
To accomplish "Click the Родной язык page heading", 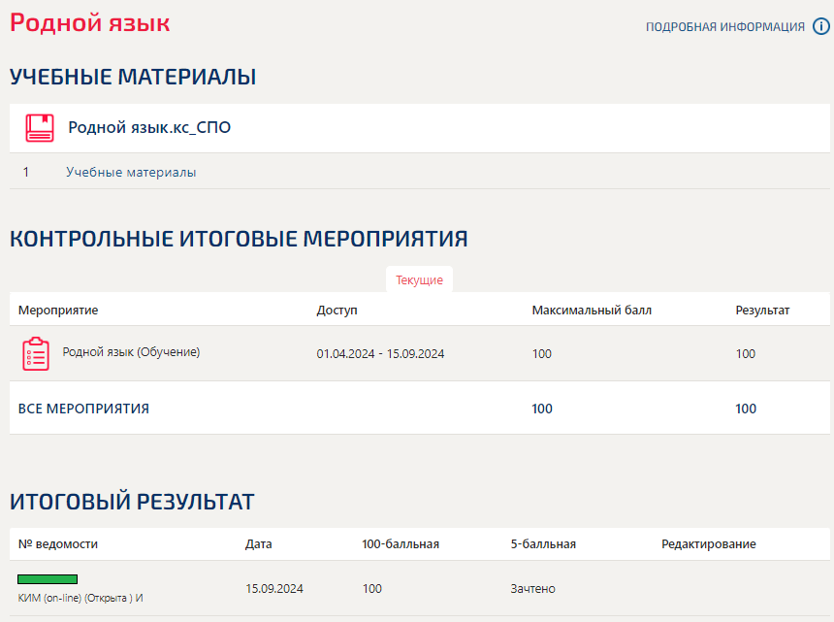I will [x=90, y=23].
